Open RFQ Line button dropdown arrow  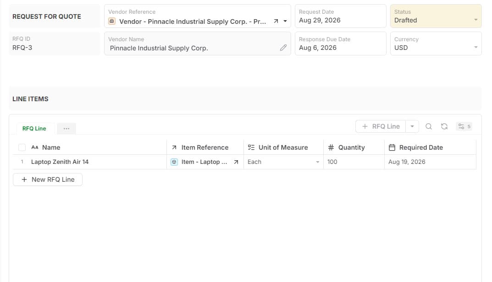(x=412, y=126)
